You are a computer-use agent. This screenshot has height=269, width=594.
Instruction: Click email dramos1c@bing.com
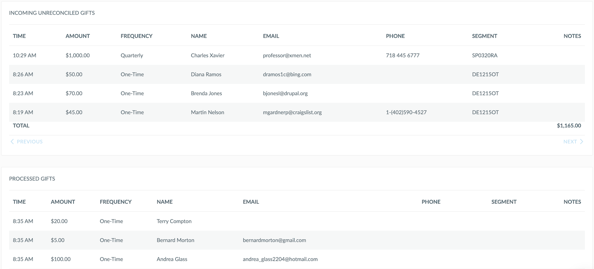(x=287, y=74)
